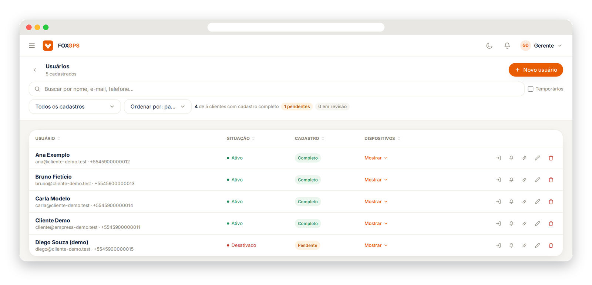592x285 pixels.
Task: Enable the Temporários checkbox
Action: click(531, 89)
